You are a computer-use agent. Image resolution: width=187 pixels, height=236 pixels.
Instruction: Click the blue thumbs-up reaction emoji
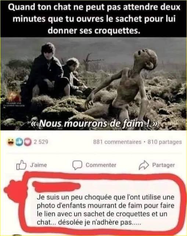19,142
